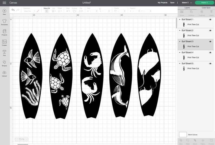Screen dimensions: 215x145
Task: Click the Canvas title label
Action: point(13,3)
